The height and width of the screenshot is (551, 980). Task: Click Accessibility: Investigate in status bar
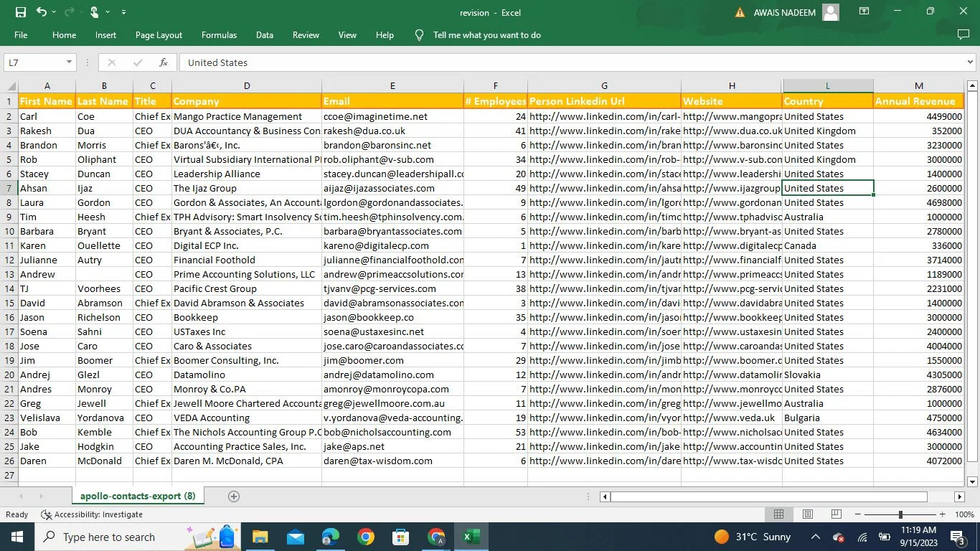(92, 514)
